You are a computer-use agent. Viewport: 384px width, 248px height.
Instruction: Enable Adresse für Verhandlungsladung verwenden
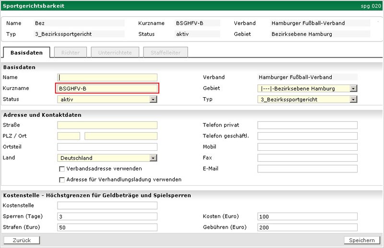(62, 180)
